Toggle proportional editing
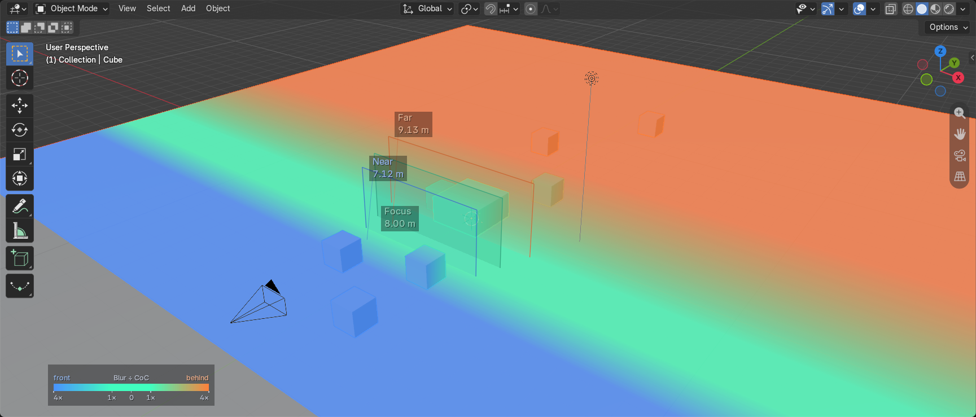Viewport: 976px width, 417px height. pyautogui.click(x=531, y=8)
